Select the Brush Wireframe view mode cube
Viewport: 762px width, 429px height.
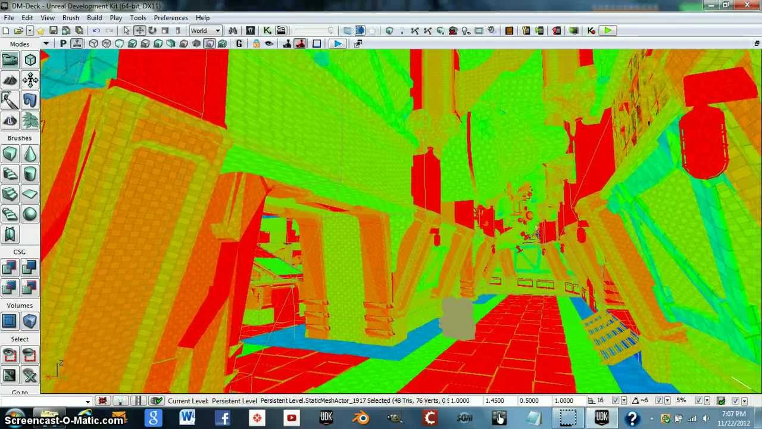[x=93, y=43]
